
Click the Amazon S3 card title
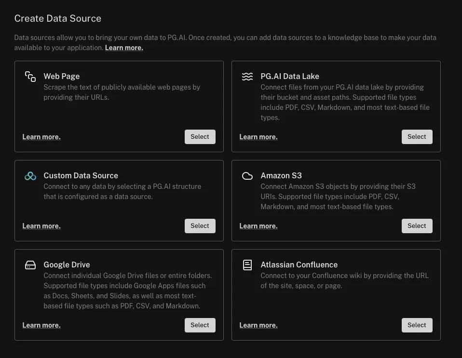click(x=281, y=175)
